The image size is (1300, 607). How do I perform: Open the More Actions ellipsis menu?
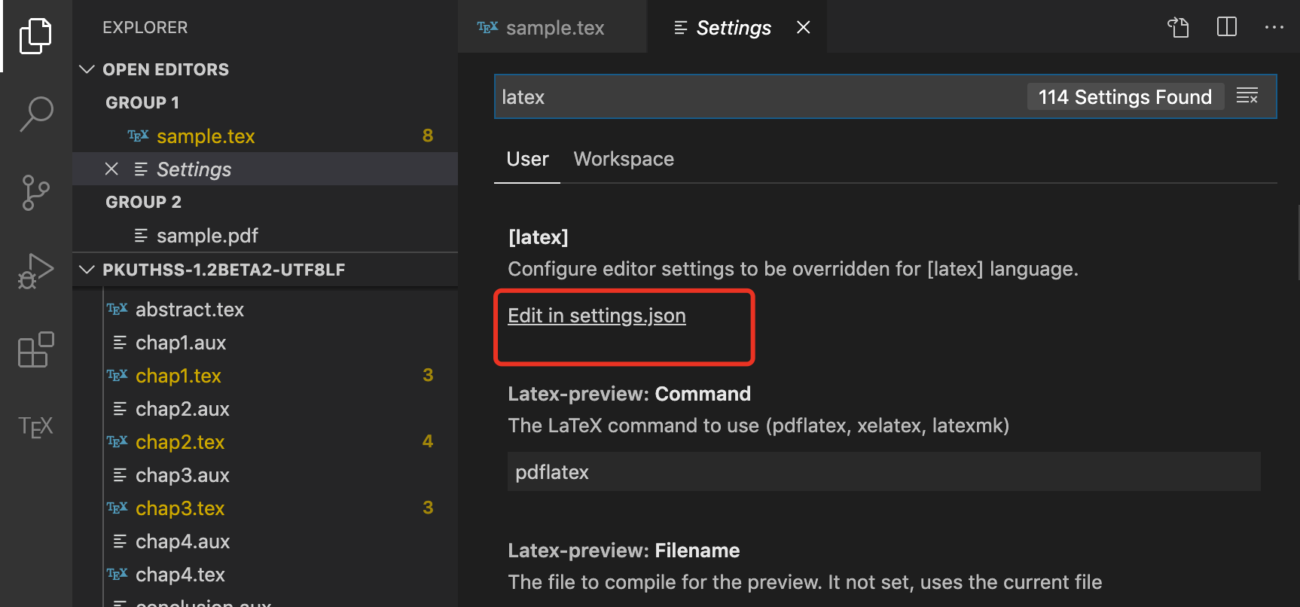pyautogui.click(x=1274, y=28)
